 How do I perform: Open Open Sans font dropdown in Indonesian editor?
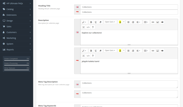coord(110,50)
